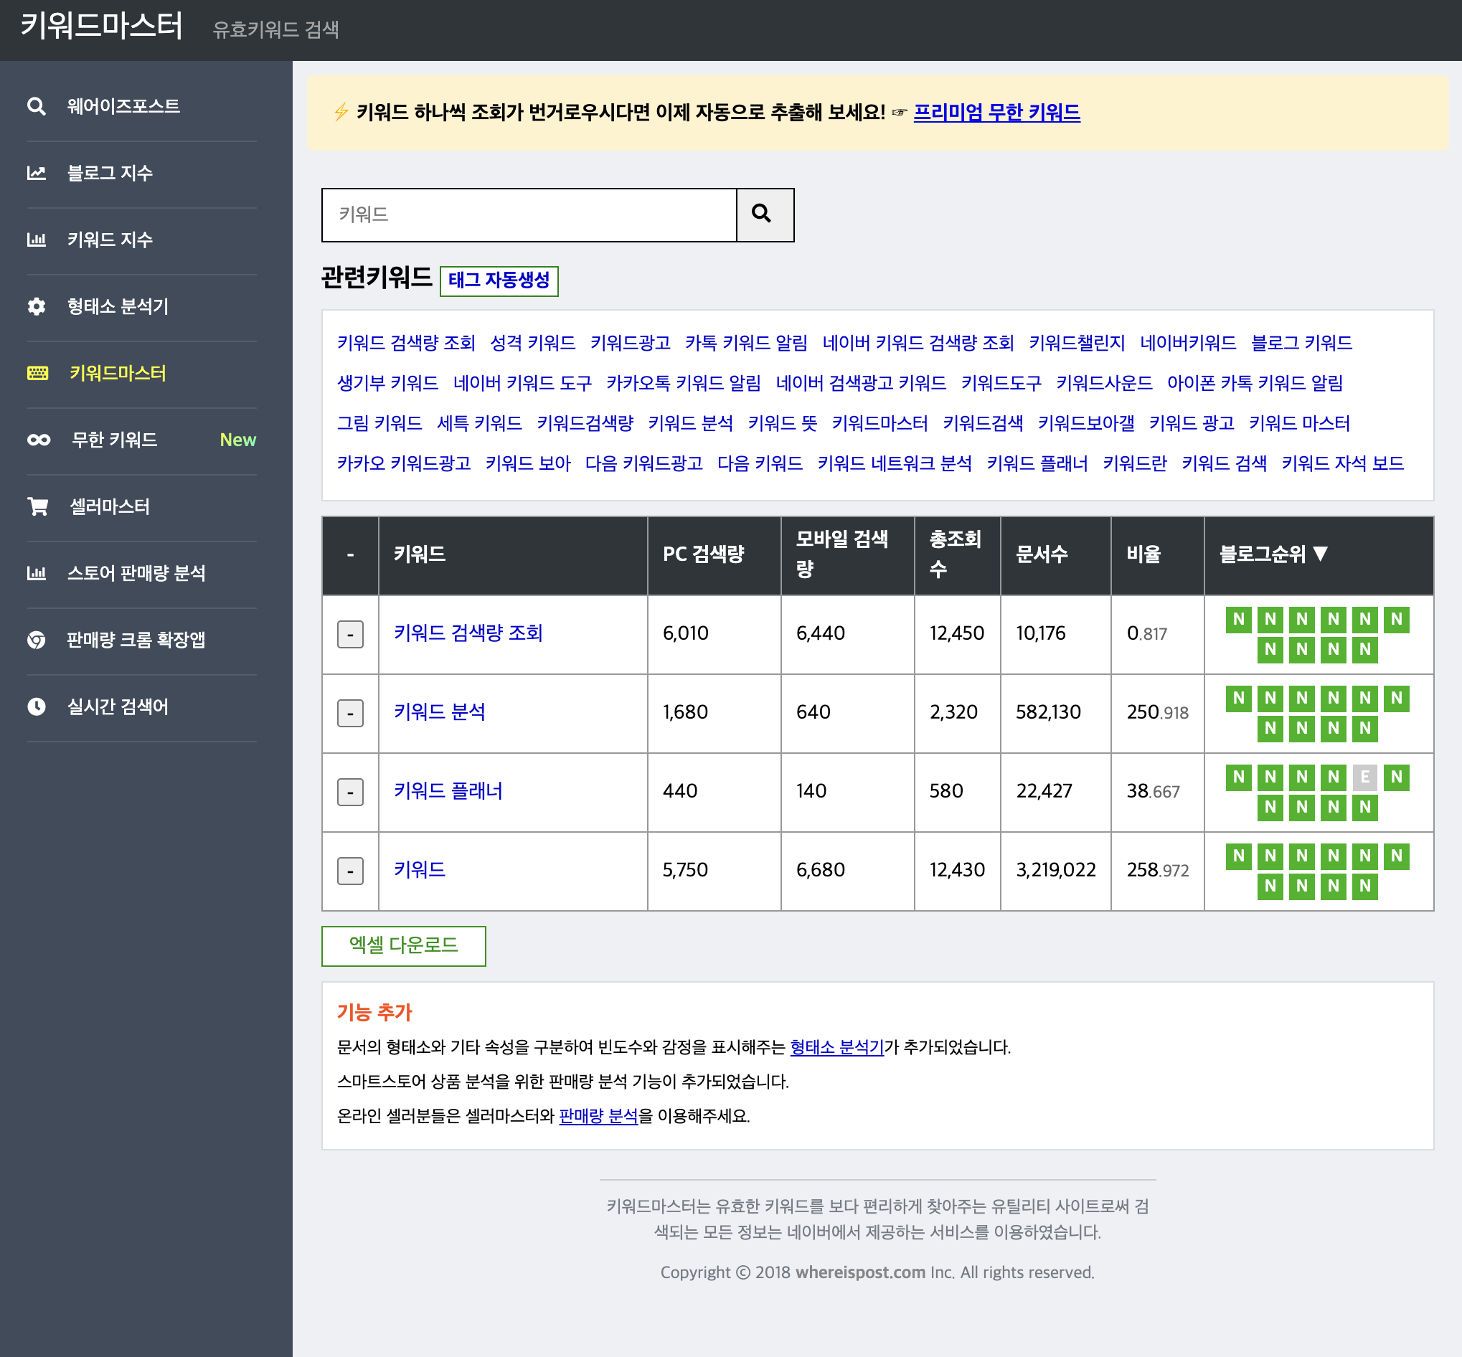Toggle the minus box for 키워드 검색량 조회 row
This screenshot has width=1462, height=1357.
pyautogui.click(x=350, y=635)
